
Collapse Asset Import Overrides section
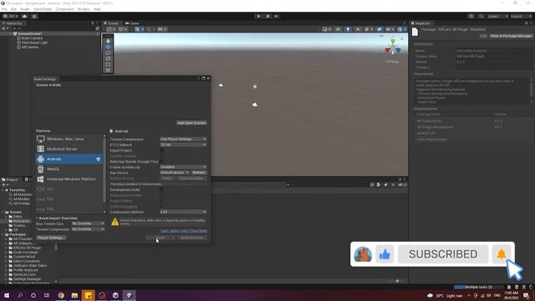coord(37,218)
